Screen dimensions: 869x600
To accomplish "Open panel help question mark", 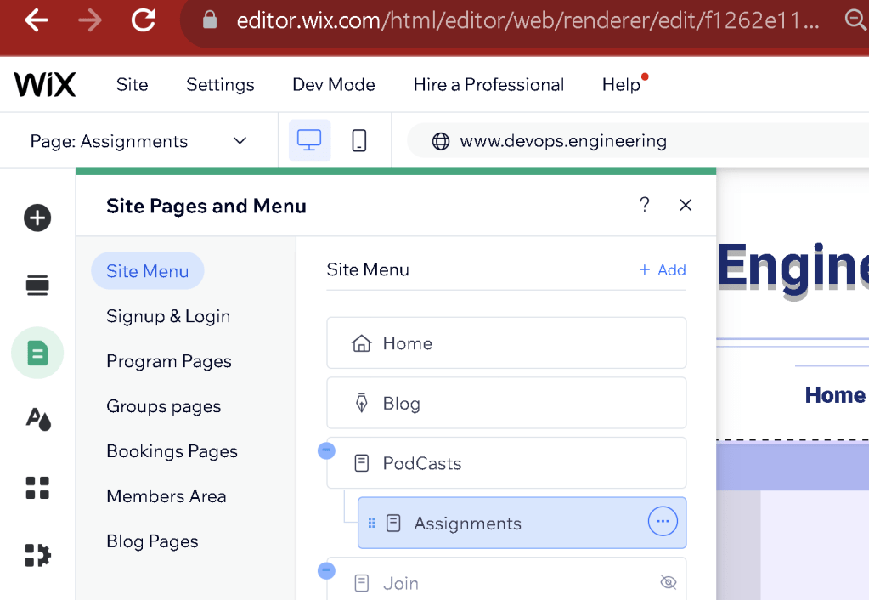I will (x=644, y=205).
